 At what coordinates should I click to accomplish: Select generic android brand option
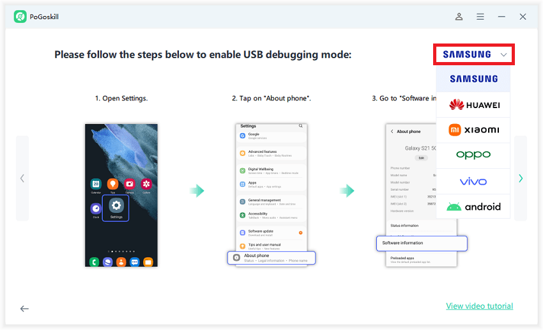click(x=473, y=207)
